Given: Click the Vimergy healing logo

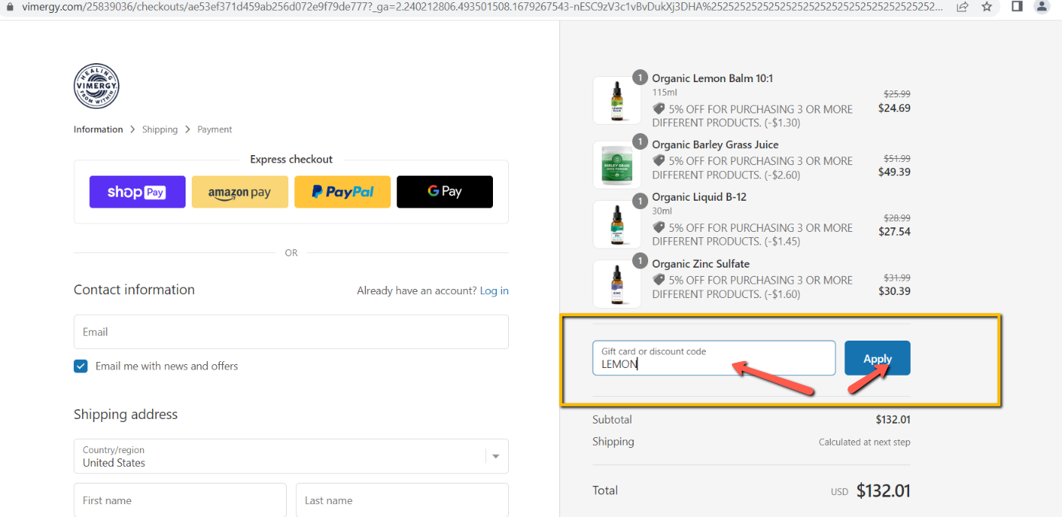Looking at the screenshot, I should pos(96,85).
